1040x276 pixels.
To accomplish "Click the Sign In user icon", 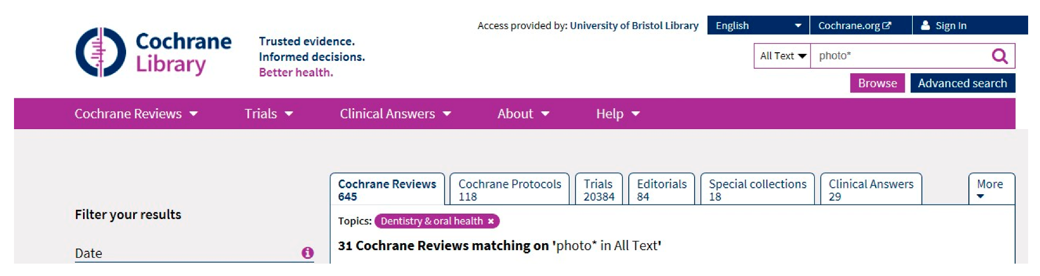I will 925,25.
